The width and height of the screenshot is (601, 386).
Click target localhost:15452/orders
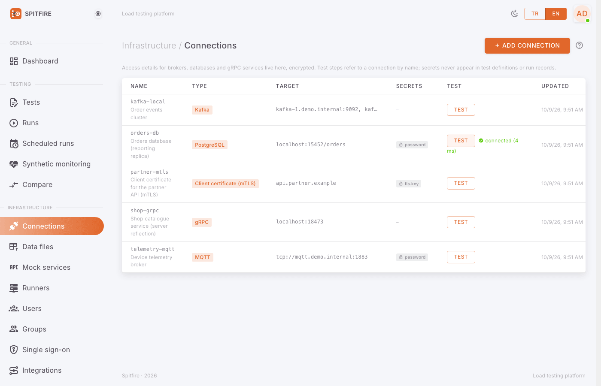tap(311, 145)
